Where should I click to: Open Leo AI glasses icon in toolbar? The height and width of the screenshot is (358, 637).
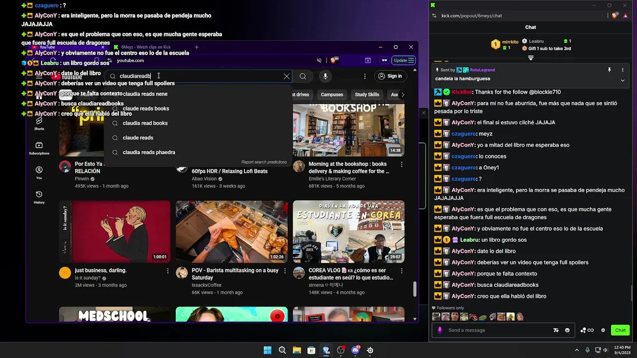pos(384,60)
